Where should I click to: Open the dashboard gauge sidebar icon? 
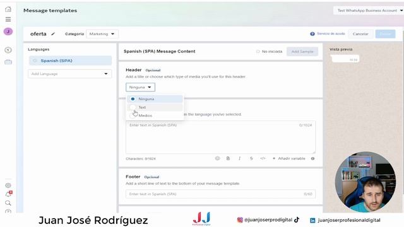point(8,50)
